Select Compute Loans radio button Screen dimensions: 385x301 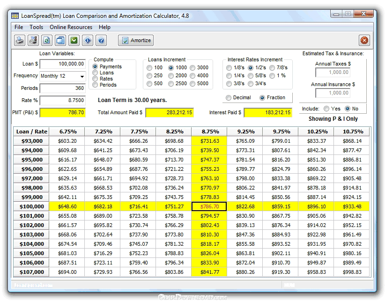coord(95,73)
